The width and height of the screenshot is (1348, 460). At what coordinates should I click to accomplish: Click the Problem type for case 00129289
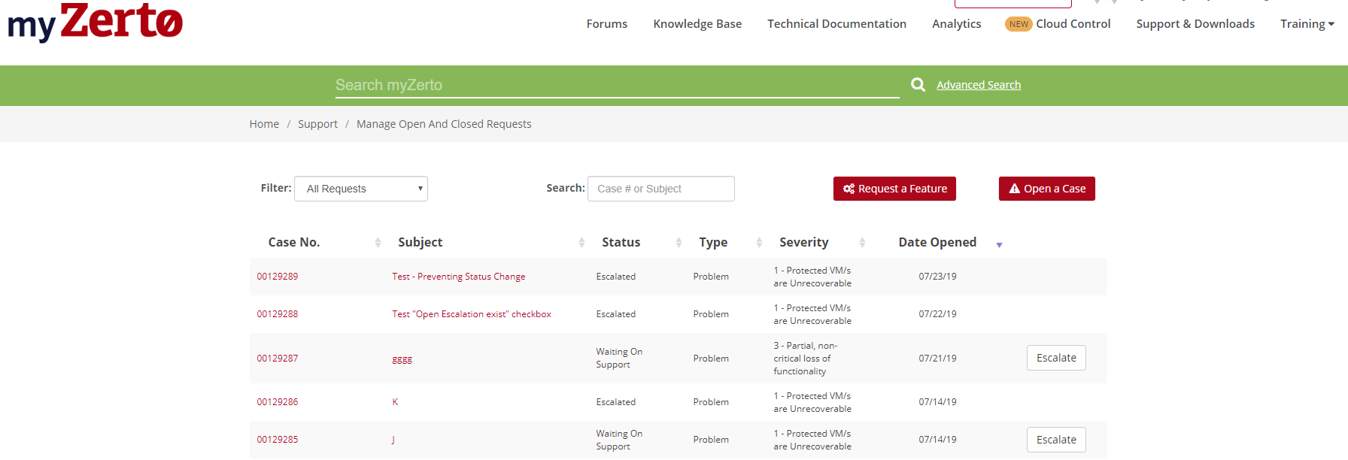point(711,277)
